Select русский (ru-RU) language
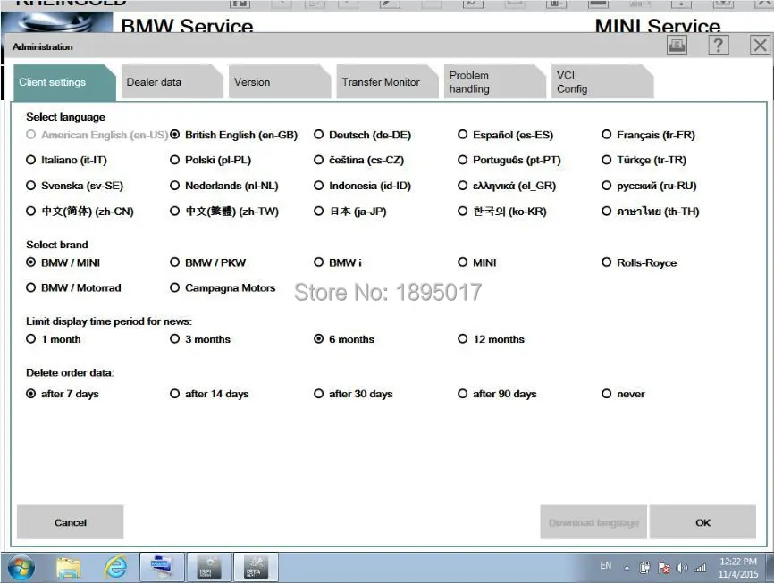 coord(649,186)
